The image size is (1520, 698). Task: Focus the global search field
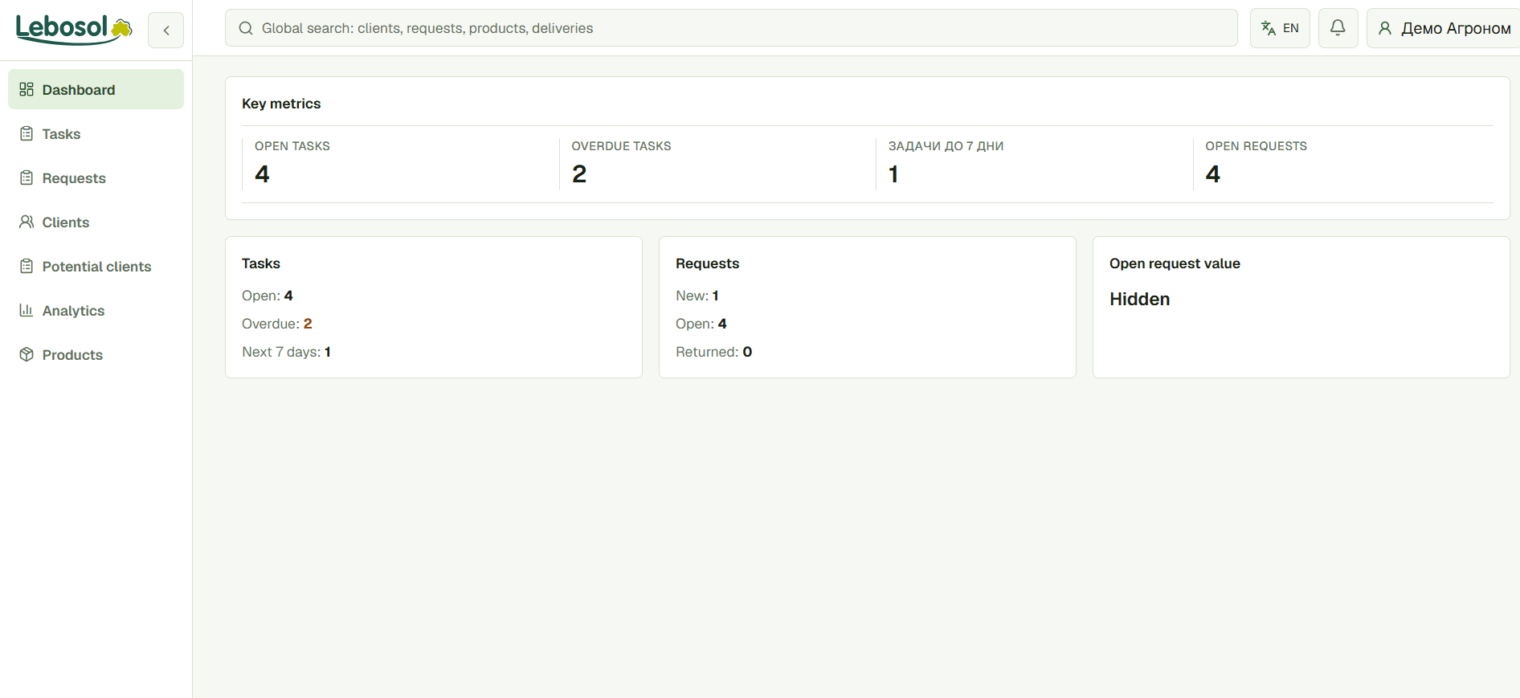click(731, 28)
